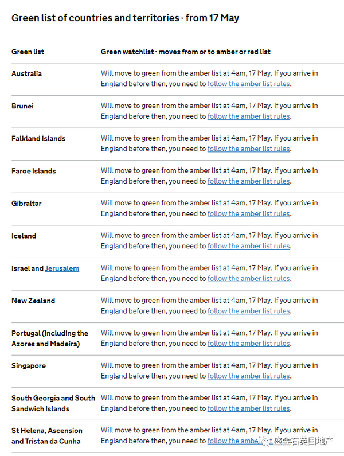
Task: Click the Green list of countries heading
Action: point(126,18)
